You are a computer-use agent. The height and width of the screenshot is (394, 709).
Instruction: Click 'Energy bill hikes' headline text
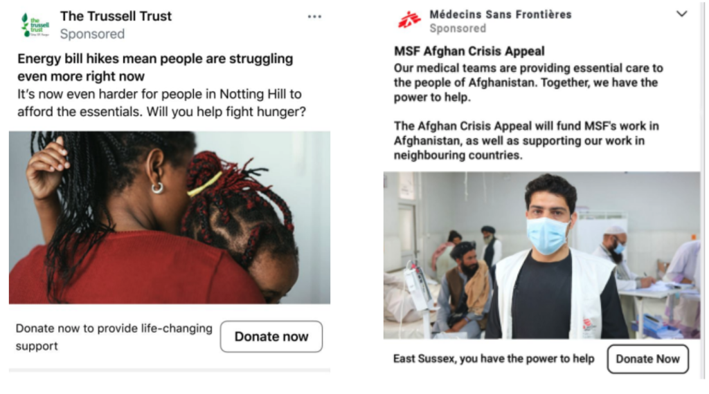155,67
